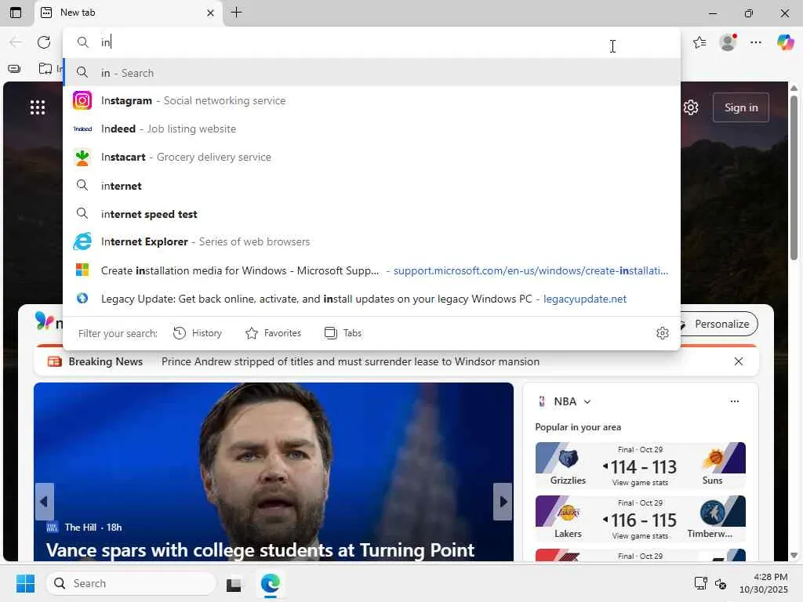
Task: Choose the Internet Explorer suggestion
Action: [x=372, y=241]
